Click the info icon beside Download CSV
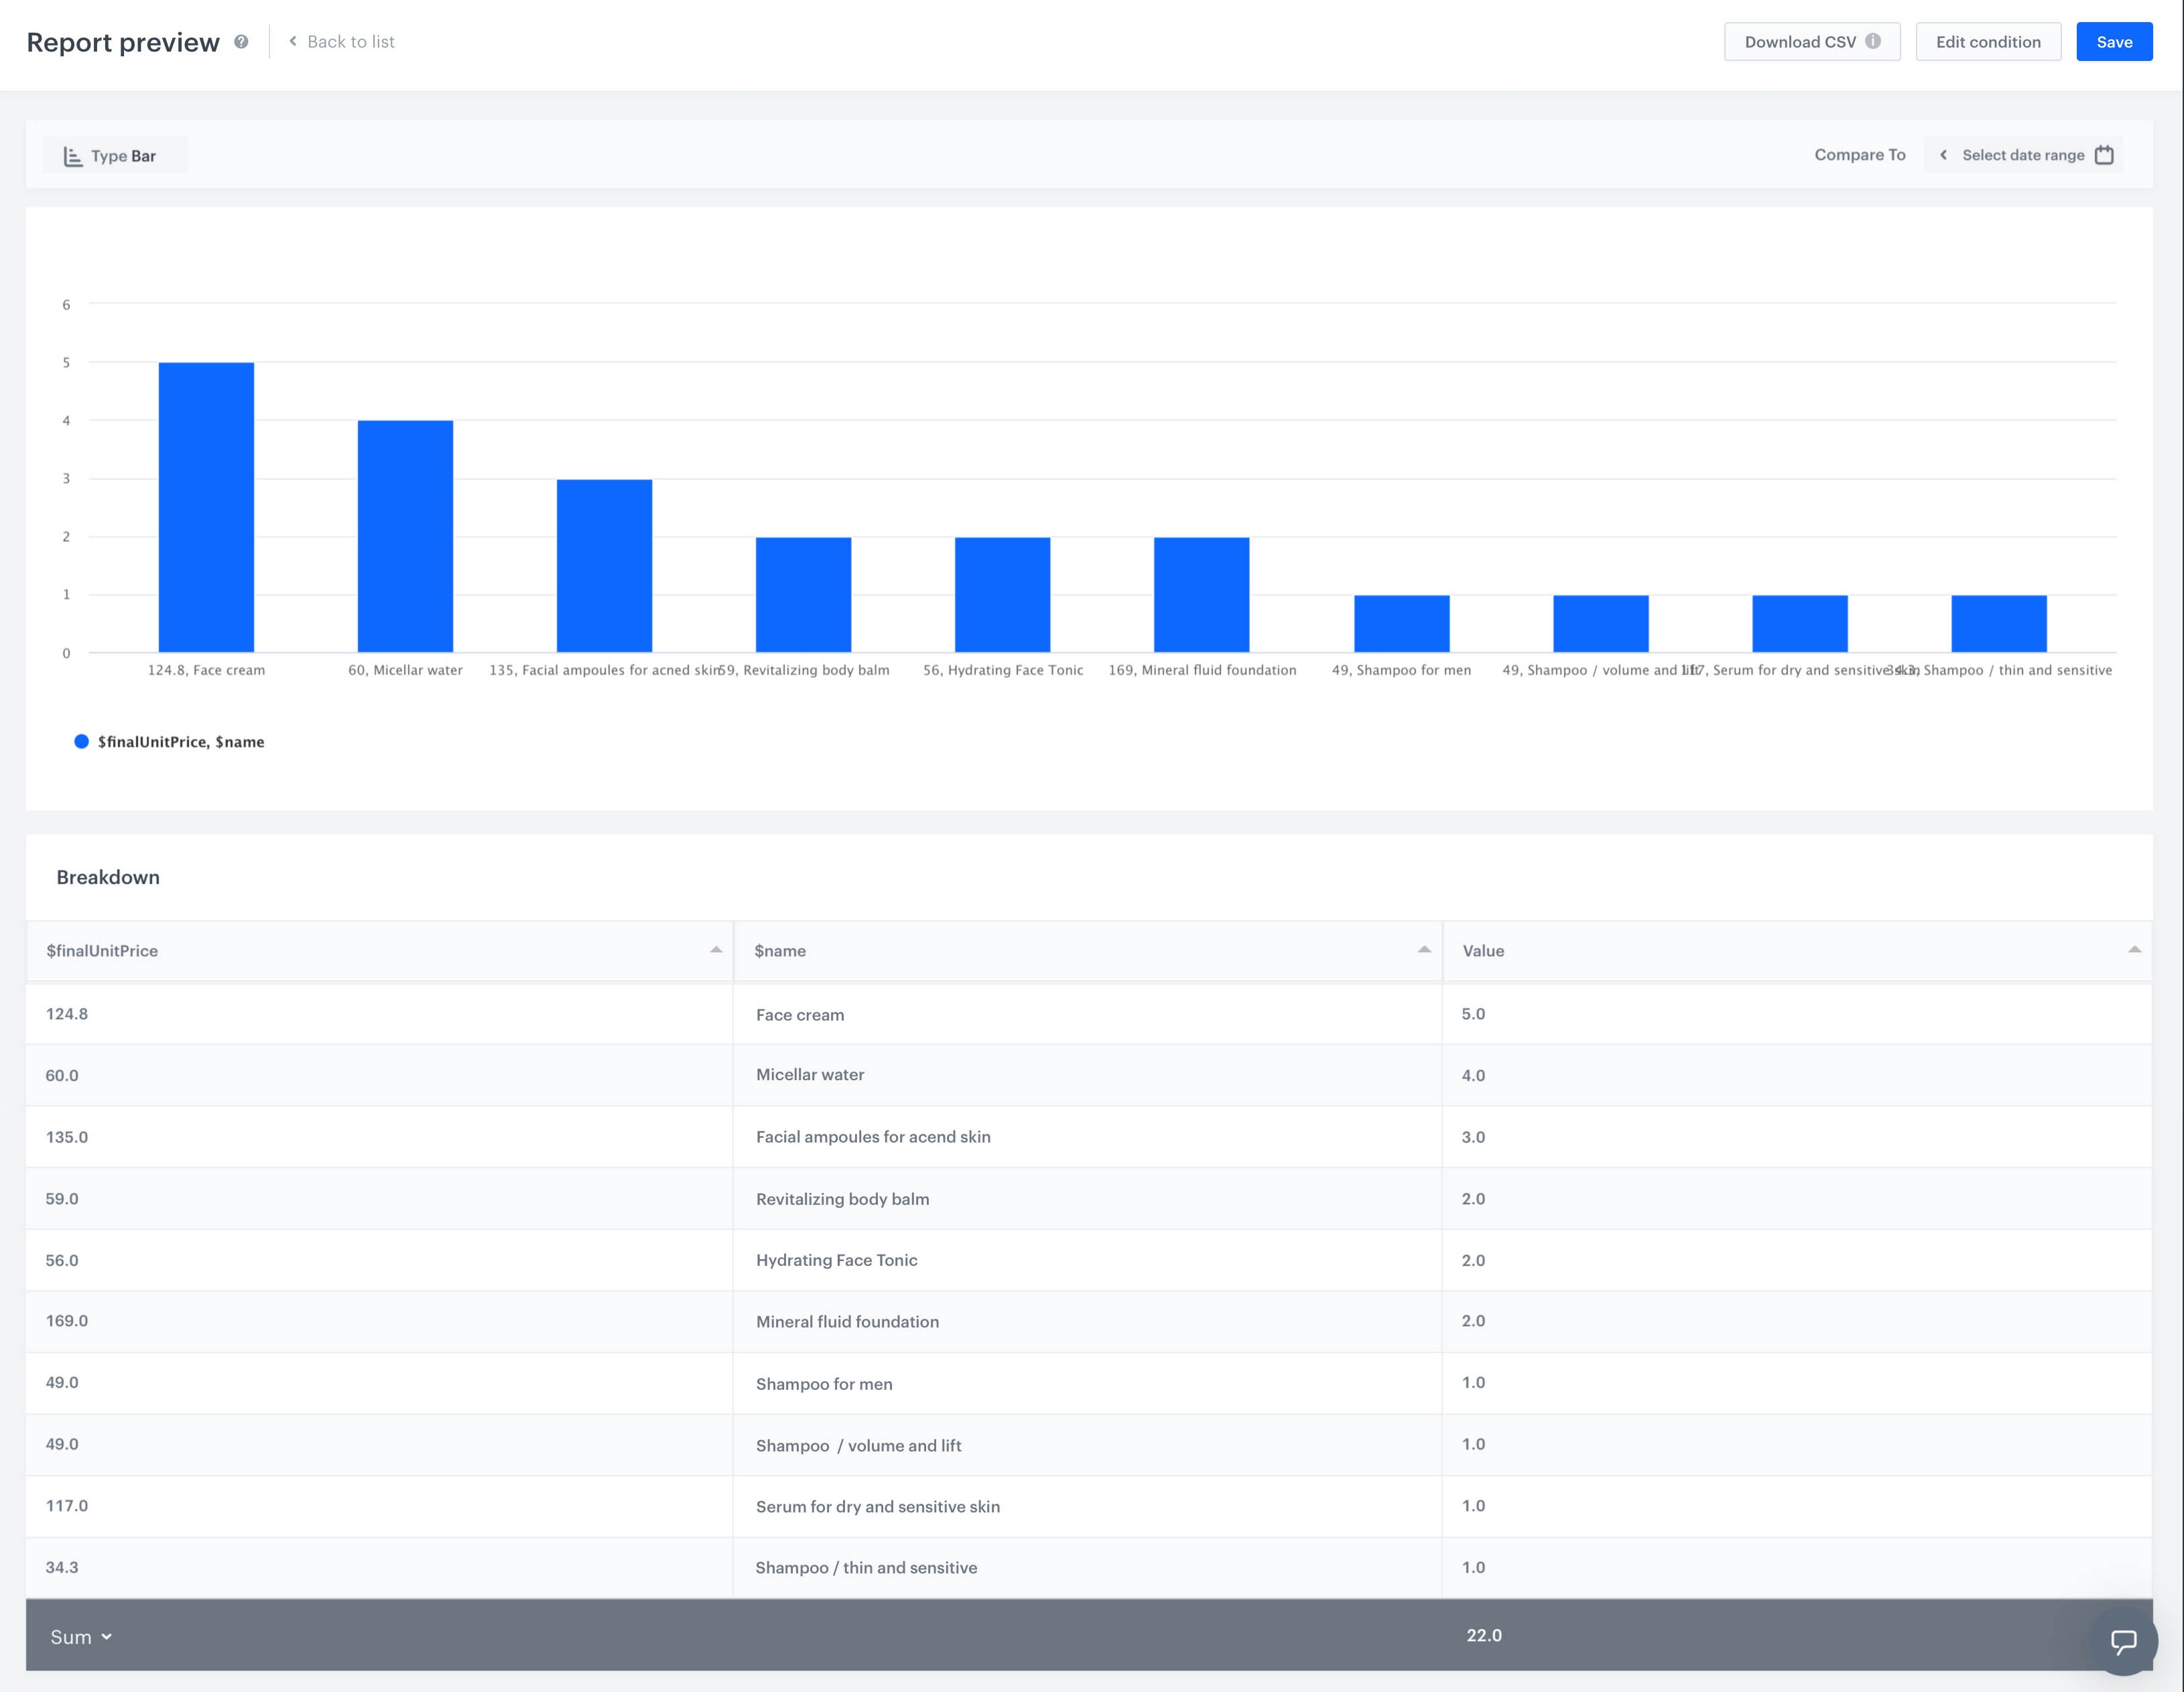This screenshot has width=2184, height=1692. 1873,42
